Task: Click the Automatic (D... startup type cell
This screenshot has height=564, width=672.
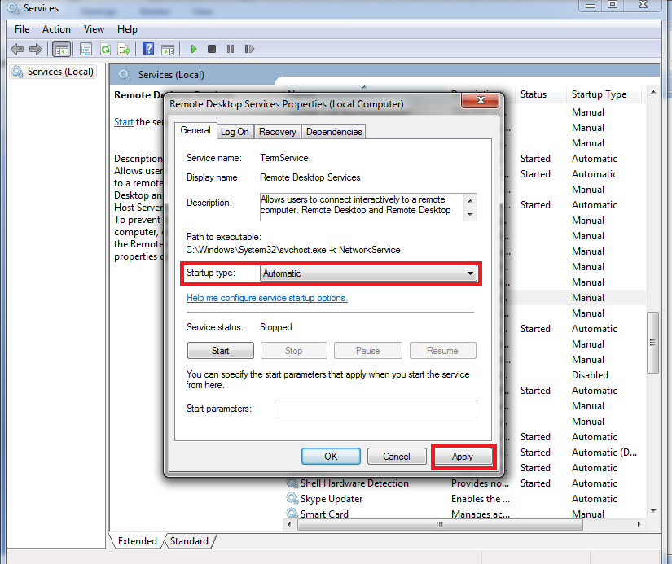Action: point(604,453)
